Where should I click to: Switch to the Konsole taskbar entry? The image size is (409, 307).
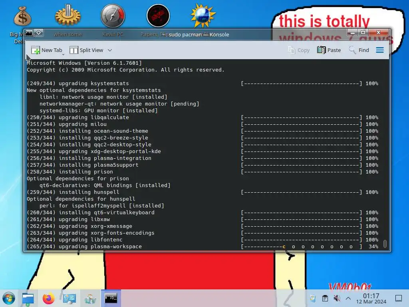click(111, 298)
